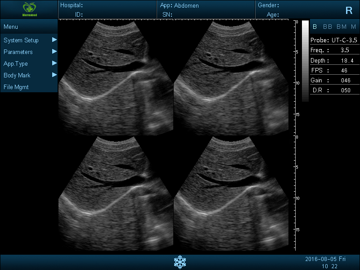
Task: Click the patient ID field
Action: point(108,14)
